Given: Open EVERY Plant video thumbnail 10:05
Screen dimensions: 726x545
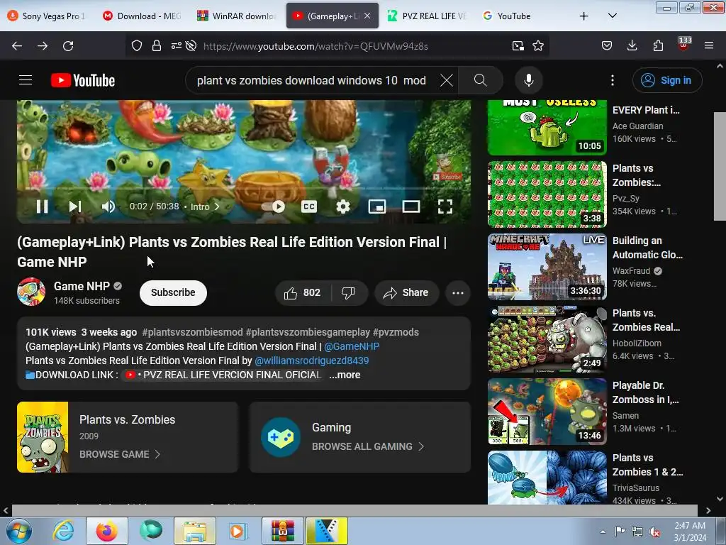Looking at the screenshot, I should (547, 128).
